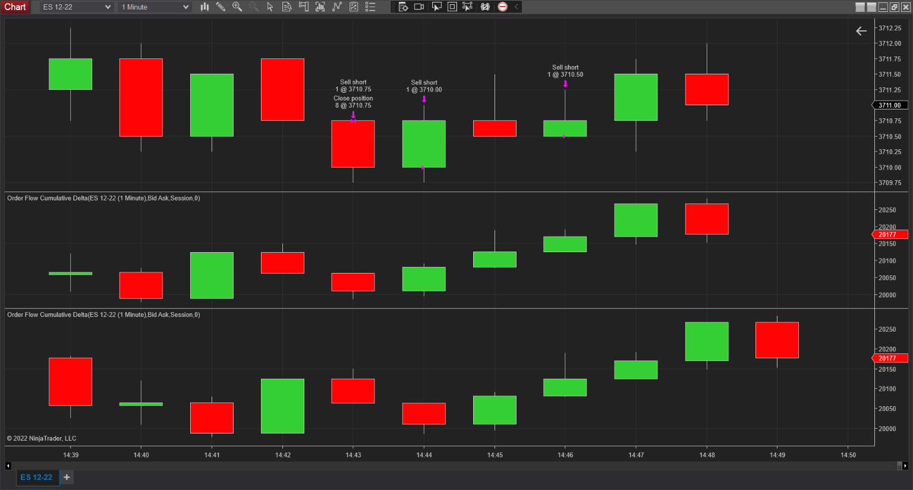The image size is (913, 490).
Task: Click the second gray window button in the title bar
Action: click(x=871, y=7)
